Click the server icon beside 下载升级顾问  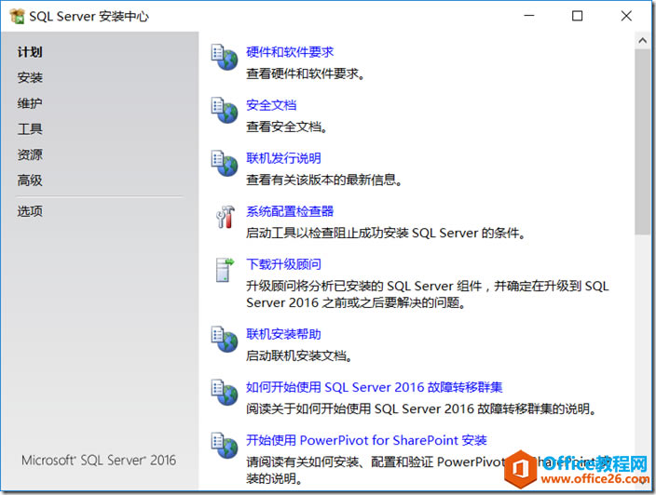[225, 270]
